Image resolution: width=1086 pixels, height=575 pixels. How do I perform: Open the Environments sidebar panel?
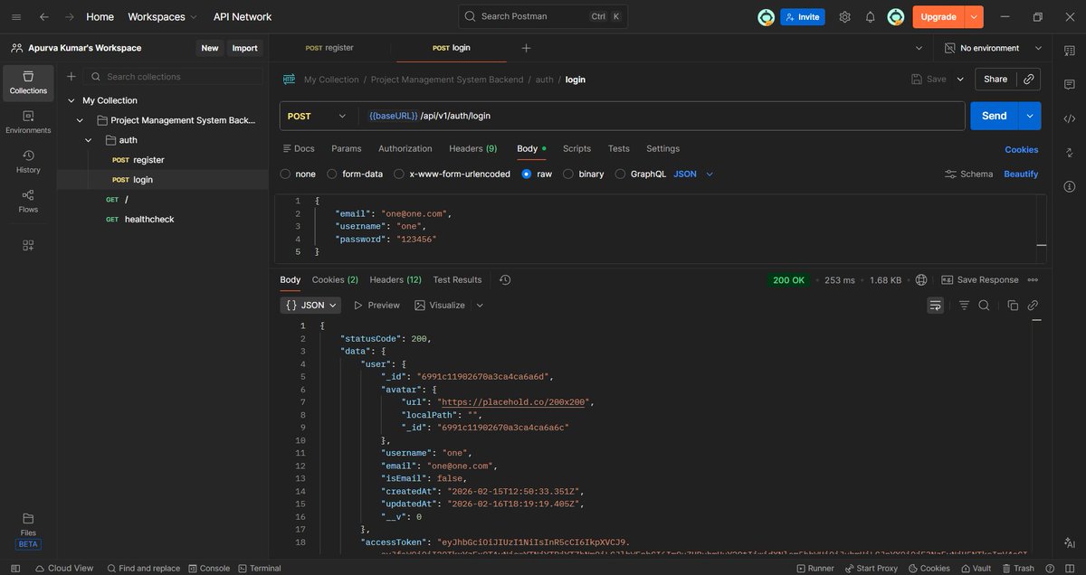point(28,122)
